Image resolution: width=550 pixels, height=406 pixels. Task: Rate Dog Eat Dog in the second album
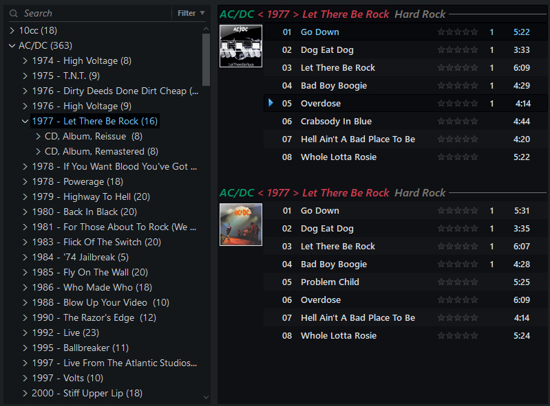click(457, 229)
